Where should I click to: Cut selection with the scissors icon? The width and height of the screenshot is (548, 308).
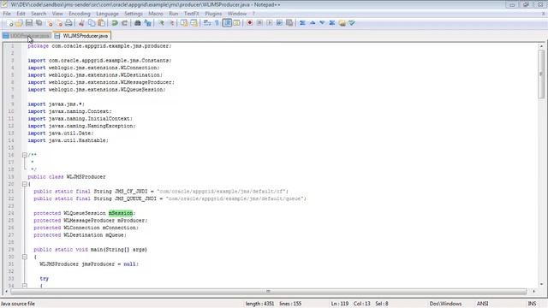(81, 23)
